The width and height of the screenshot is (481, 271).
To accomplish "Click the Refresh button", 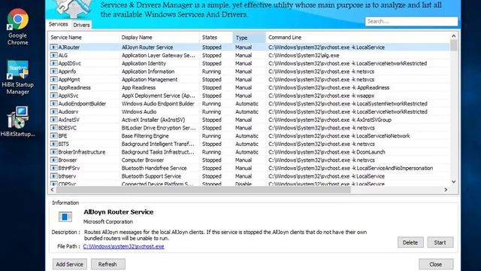I will pos(107,264).
